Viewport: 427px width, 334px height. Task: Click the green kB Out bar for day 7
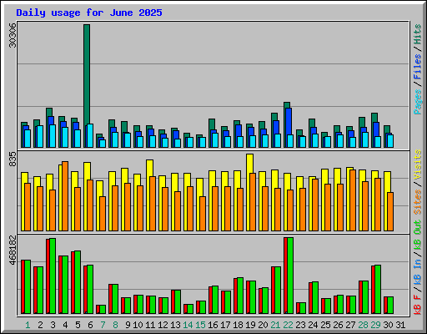point(103,310)
